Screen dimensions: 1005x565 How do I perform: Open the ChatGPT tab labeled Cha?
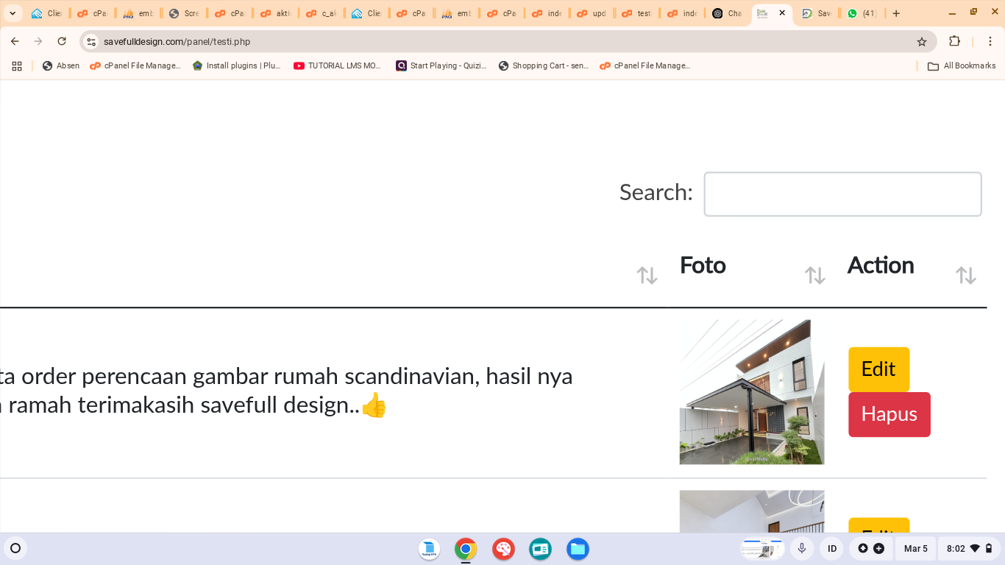727,13
